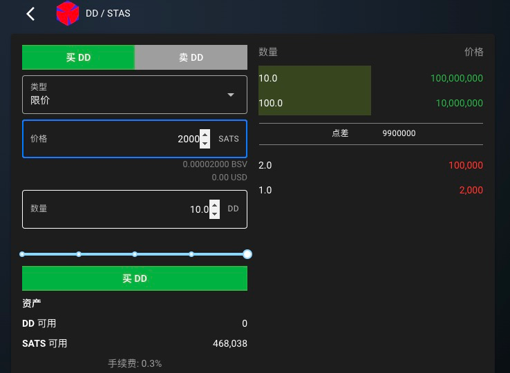510x373 pixels.
Task: Select the sell order priced 10,000,000
Action: click(370, 103)
